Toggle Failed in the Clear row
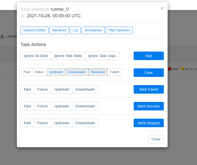 115,72
